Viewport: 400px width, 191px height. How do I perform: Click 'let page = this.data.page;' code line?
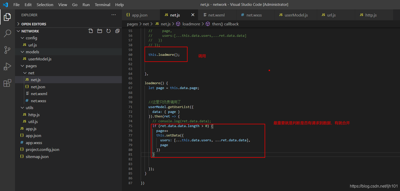point(174,88)
